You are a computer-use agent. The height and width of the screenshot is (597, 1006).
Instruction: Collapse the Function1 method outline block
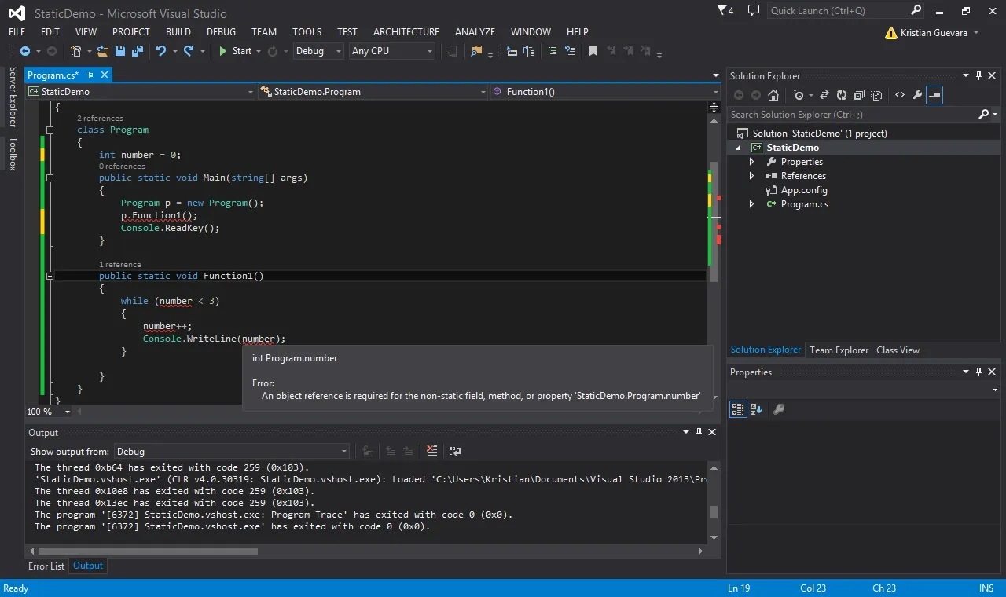pos(50,277)
